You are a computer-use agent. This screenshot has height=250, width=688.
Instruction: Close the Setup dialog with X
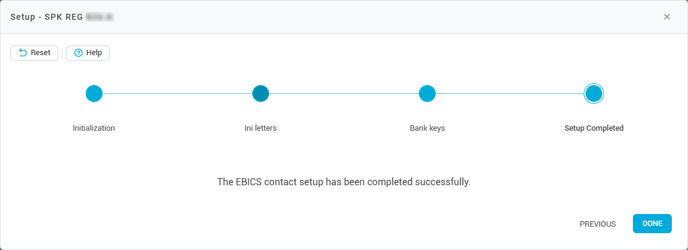pos(667,17)
